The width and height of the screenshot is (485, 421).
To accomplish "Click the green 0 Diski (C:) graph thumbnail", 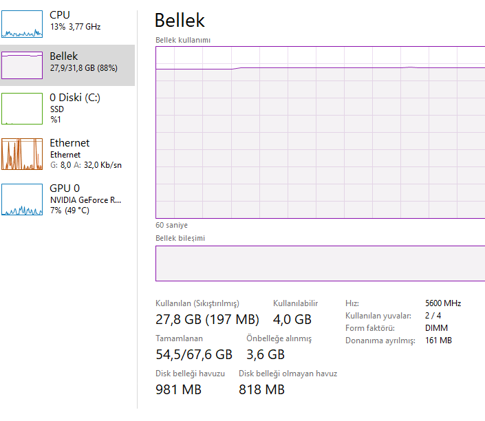I will click(22, 109).
